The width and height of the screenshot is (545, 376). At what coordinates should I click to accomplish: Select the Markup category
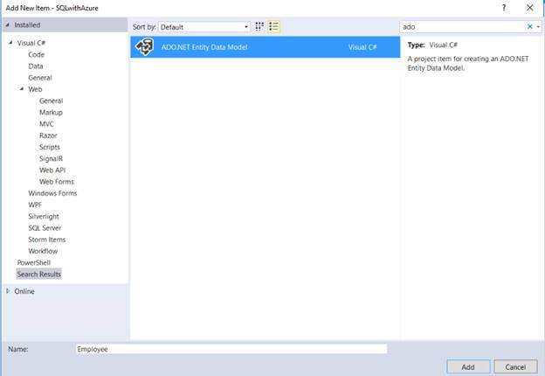51,112
